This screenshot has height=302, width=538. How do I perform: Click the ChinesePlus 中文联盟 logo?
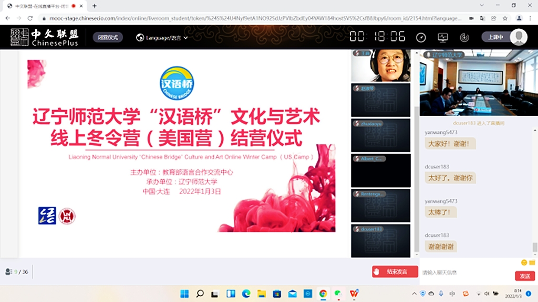44,37
